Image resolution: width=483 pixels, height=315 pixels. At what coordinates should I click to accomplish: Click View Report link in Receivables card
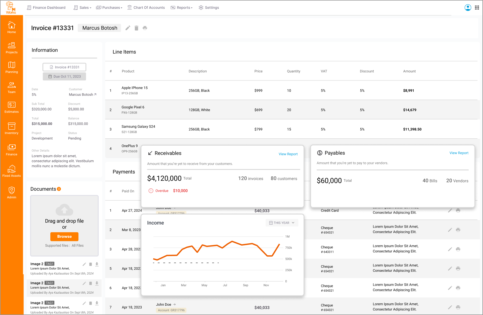click(x=288, y=154)
